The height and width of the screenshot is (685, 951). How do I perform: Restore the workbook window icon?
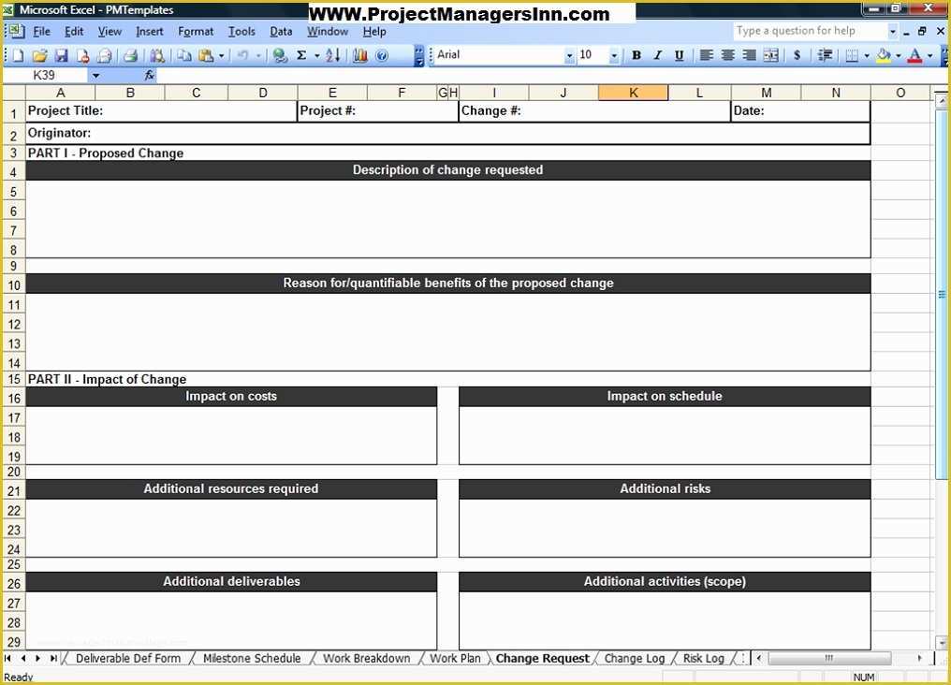[x=922, y=31]
